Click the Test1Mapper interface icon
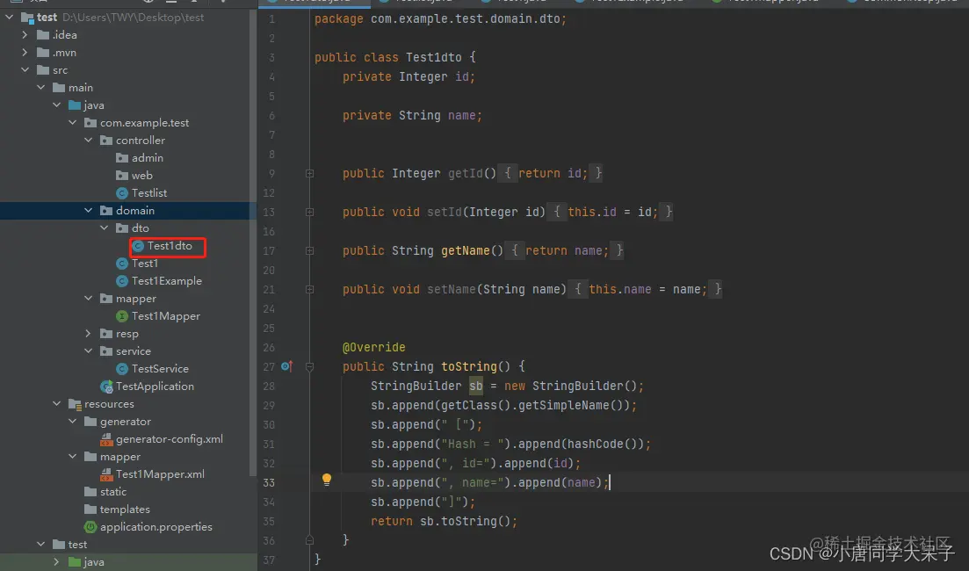969x571 pixels. point(122,316)
